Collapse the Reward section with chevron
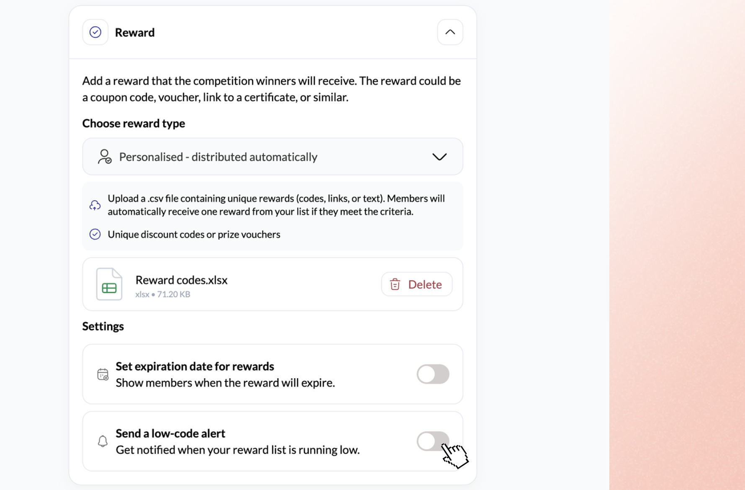This screenshot has width=745, height=490. tap(450, 32)
